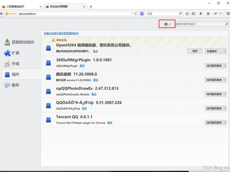Click the check plugins are up to date link

[61, 33]
